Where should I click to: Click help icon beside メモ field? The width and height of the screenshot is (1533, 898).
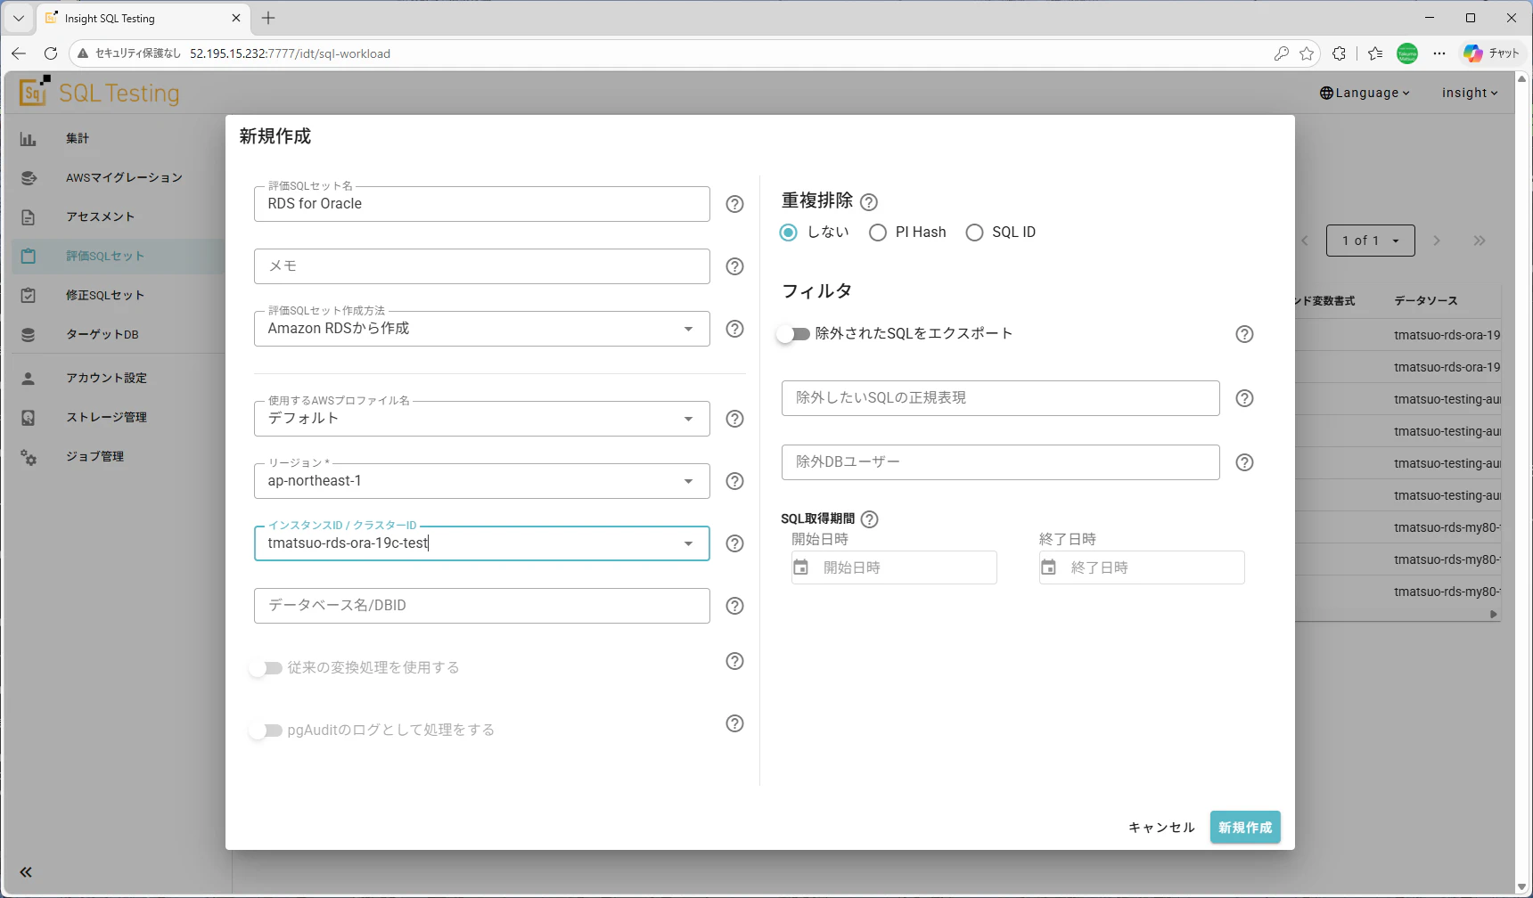click(734, 266)
